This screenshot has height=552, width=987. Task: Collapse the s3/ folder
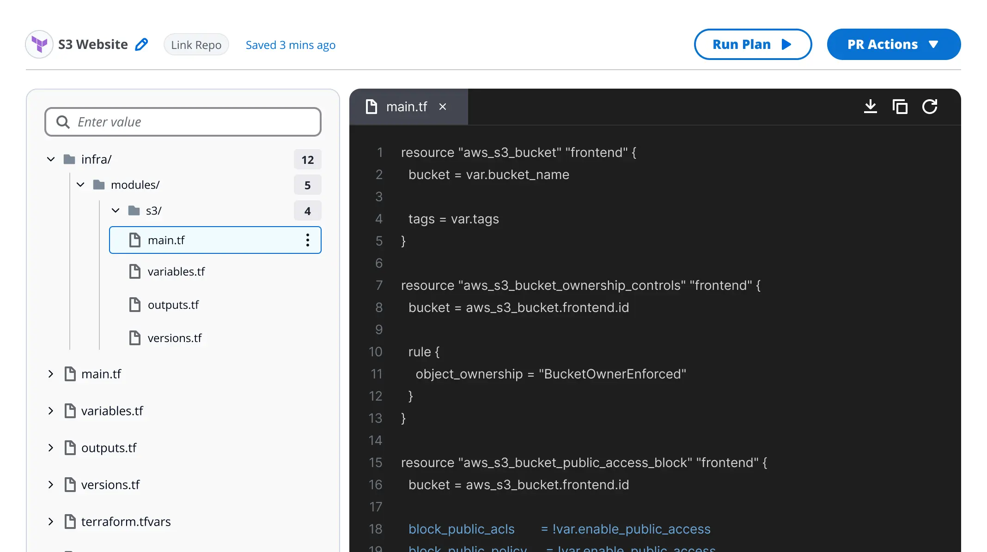pos(116,210)
